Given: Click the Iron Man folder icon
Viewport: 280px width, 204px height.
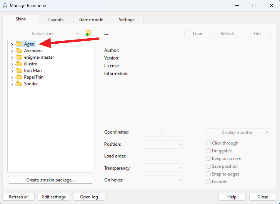Looking at the screenshot, I should pos(19,70).
